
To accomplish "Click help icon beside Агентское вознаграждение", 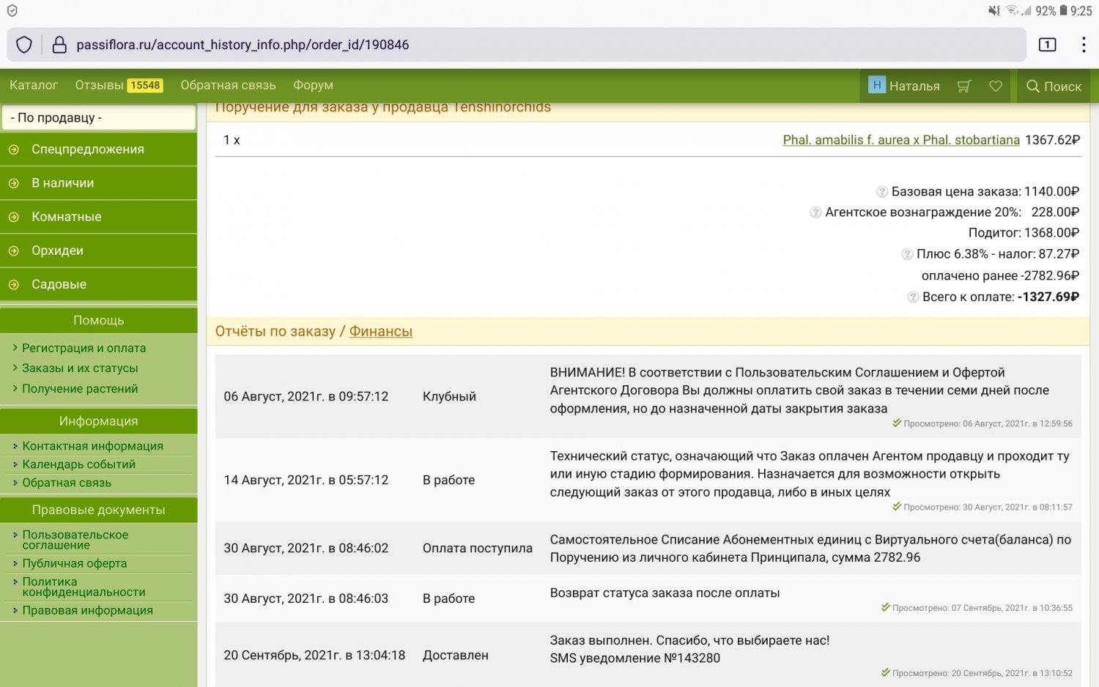I will pos(815,212).
